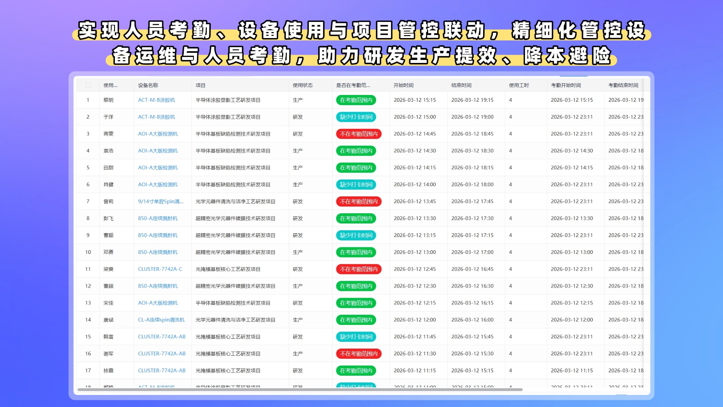Click the horizontal scrollbar below the table

(300, 390)
